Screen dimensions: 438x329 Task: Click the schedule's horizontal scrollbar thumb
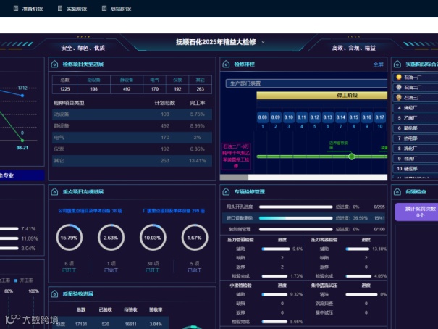(234, 178)
